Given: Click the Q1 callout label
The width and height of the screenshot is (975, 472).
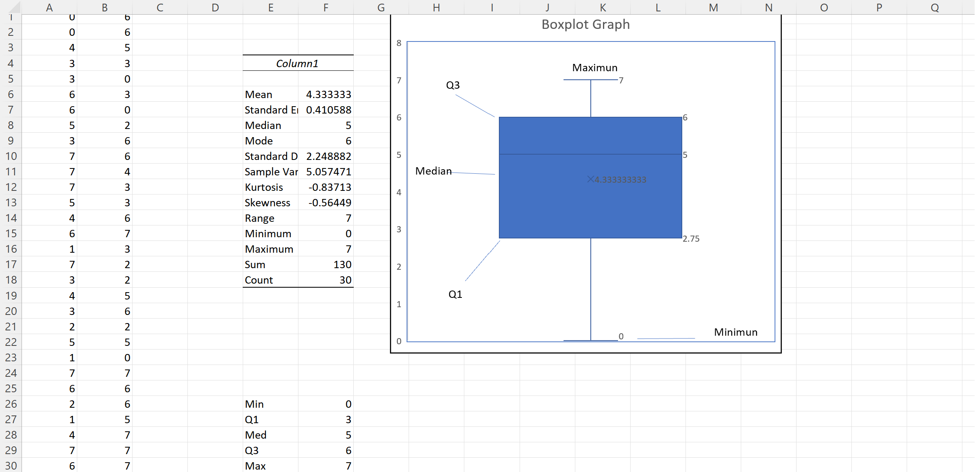Looking at the screenshot, I should [456, 293].
